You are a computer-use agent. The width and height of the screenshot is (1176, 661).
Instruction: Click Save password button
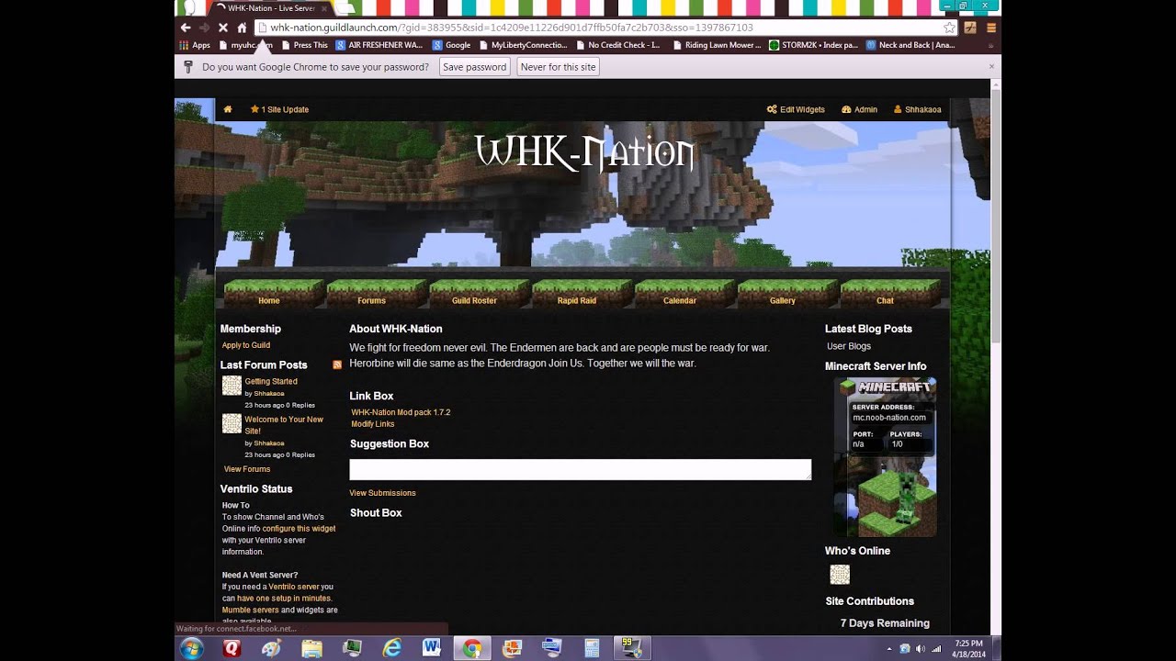[x=474, y=67]
